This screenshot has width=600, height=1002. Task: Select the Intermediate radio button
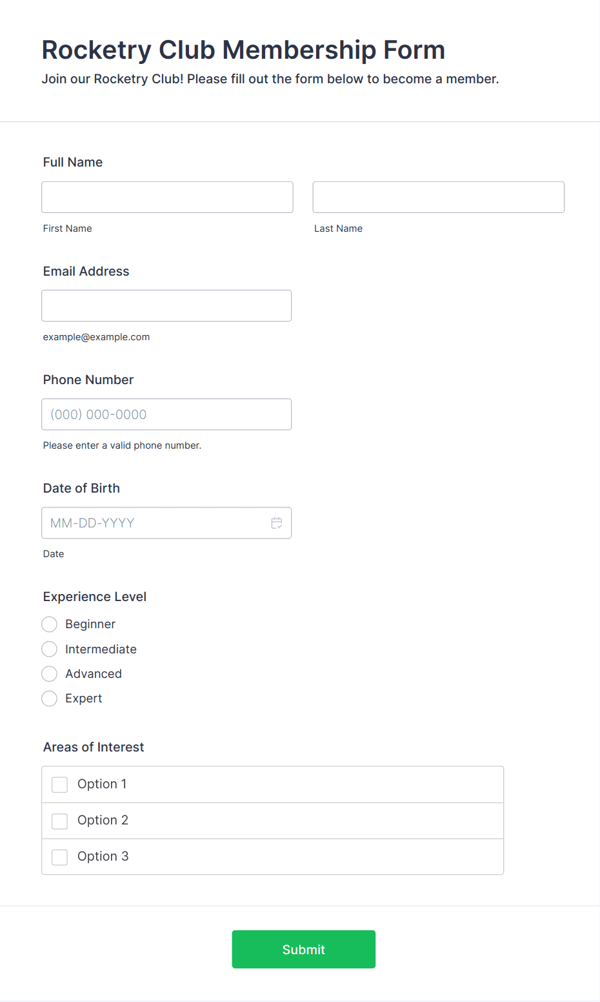[x=49, y=649]
